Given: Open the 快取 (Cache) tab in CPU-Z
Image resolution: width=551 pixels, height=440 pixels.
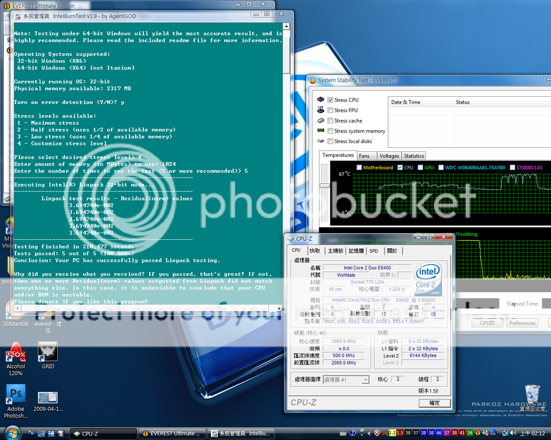Looking at the screenshot, I should (315, 251).
